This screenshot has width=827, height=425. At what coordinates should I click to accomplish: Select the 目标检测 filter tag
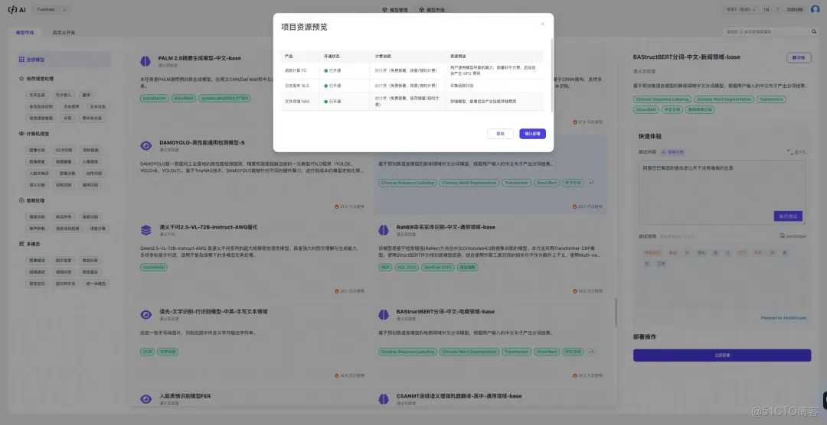(90, 150)
